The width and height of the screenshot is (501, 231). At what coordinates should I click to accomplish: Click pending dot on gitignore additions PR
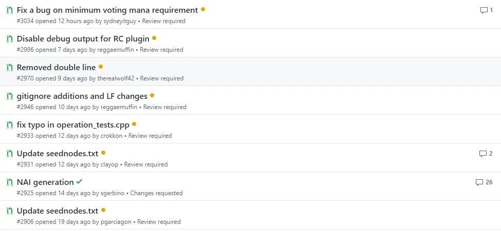[x=152, y=95]
